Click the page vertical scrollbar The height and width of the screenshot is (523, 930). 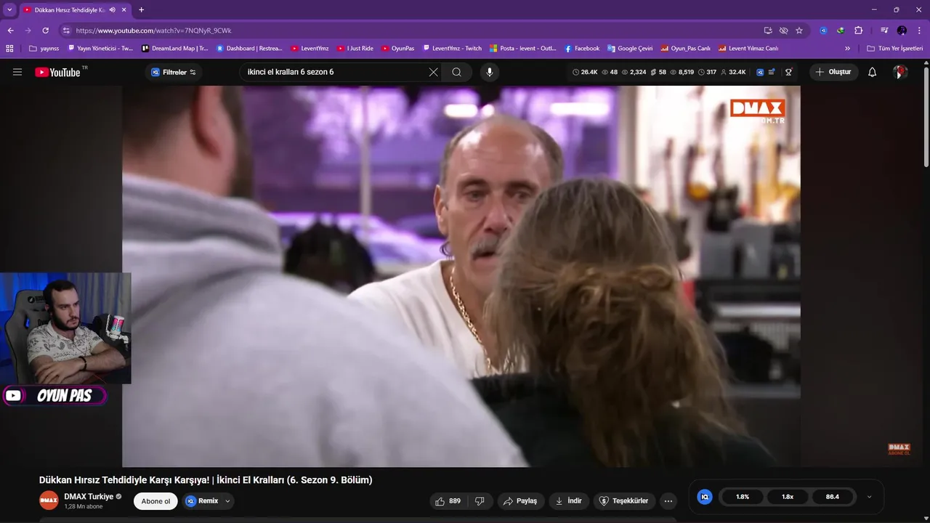click(x=926, y=116)
